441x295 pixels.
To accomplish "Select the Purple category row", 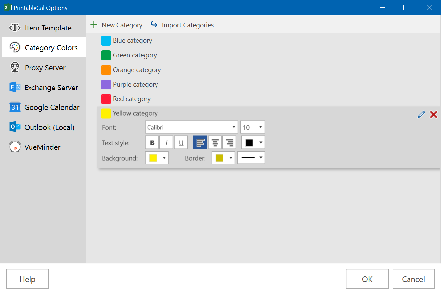I will 269,85.
